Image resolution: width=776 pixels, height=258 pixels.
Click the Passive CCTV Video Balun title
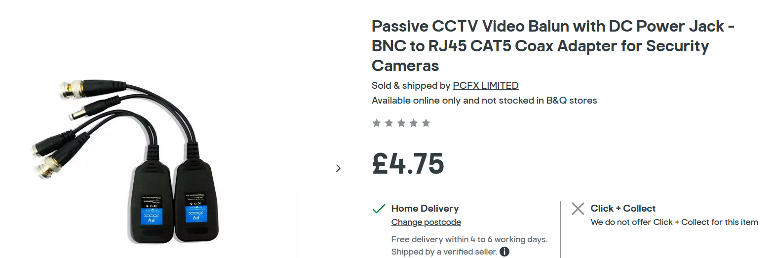tap(552, 46)
